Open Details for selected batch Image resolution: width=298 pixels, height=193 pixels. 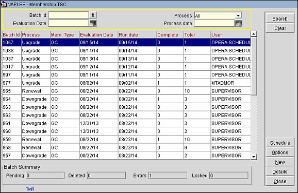[280, 171]
